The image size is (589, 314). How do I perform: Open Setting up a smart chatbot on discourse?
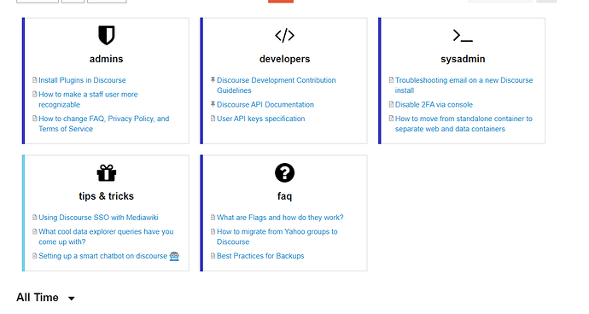tap(102, 256)
